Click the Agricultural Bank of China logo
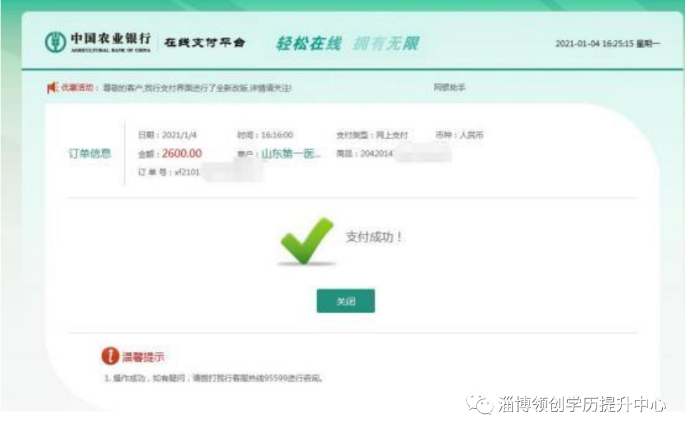 (x=98, y=42)
